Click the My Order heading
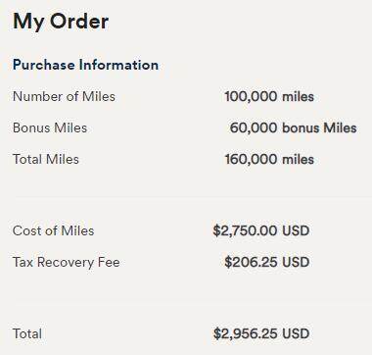Image resolution: width=372 pixels, height=355 pixels. point(61,22)
